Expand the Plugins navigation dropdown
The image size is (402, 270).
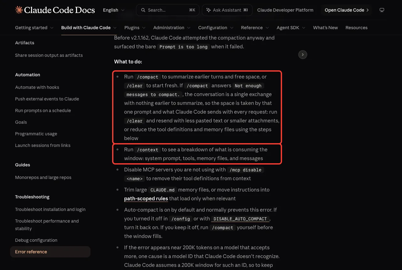tap(135, 28)
